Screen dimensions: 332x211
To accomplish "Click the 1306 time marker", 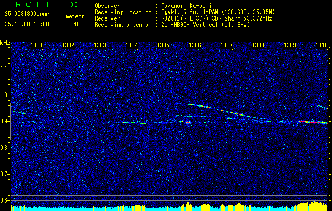I will (x=195, y=45).
